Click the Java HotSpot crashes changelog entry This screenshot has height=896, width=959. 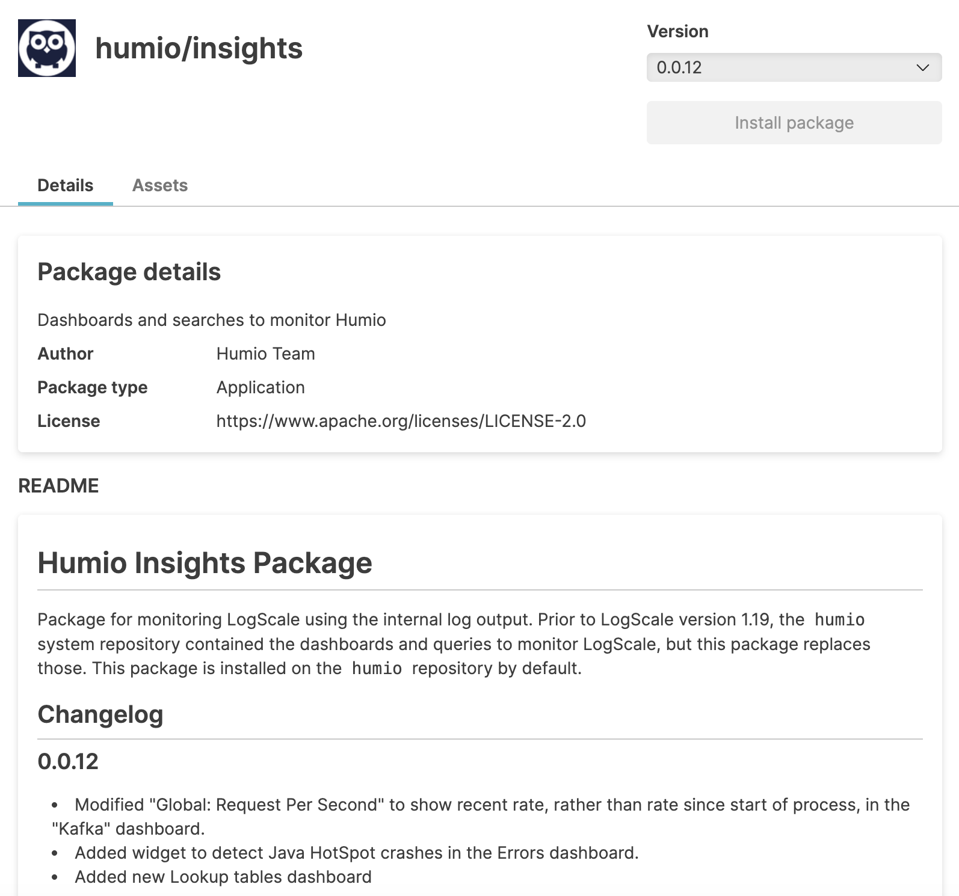click(356, 853)
